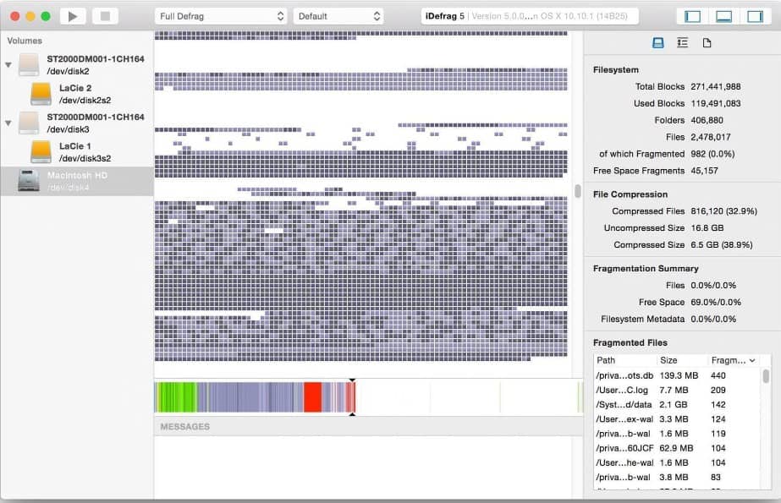Click the Free Space Fragments value 45,157
781x503 pixels.
tap(704, 171)
